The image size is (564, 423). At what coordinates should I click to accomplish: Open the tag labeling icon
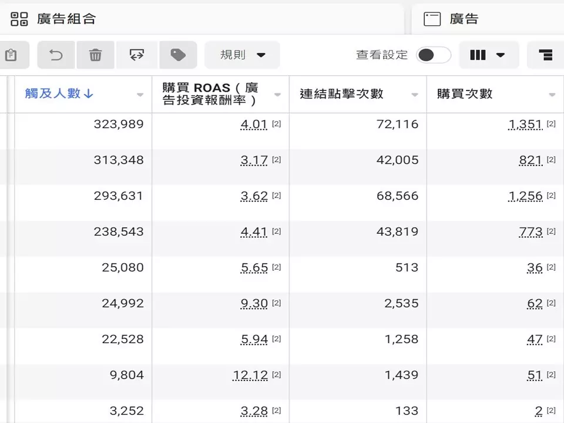coord(178,55)
